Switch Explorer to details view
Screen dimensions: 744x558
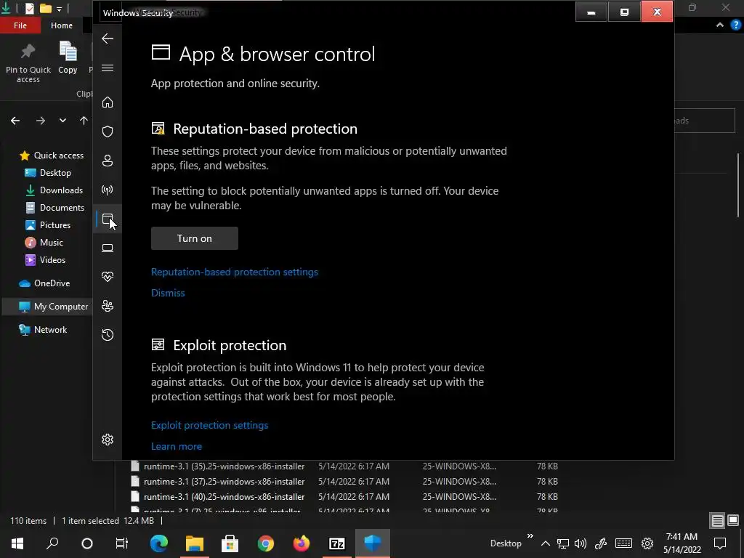coord(717,521)
